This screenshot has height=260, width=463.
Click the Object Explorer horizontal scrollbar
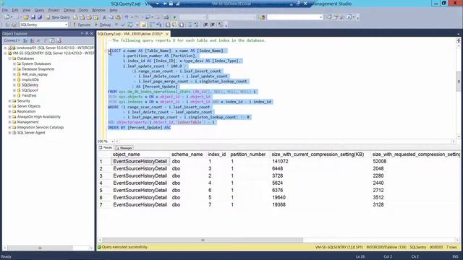tap(40, 248)
